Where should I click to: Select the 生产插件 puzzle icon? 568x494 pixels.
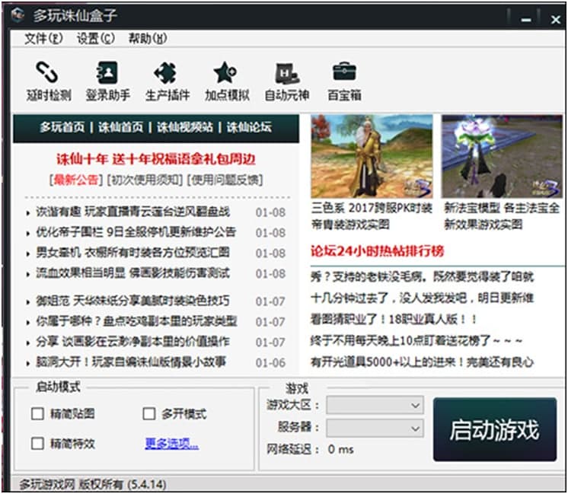167,73
